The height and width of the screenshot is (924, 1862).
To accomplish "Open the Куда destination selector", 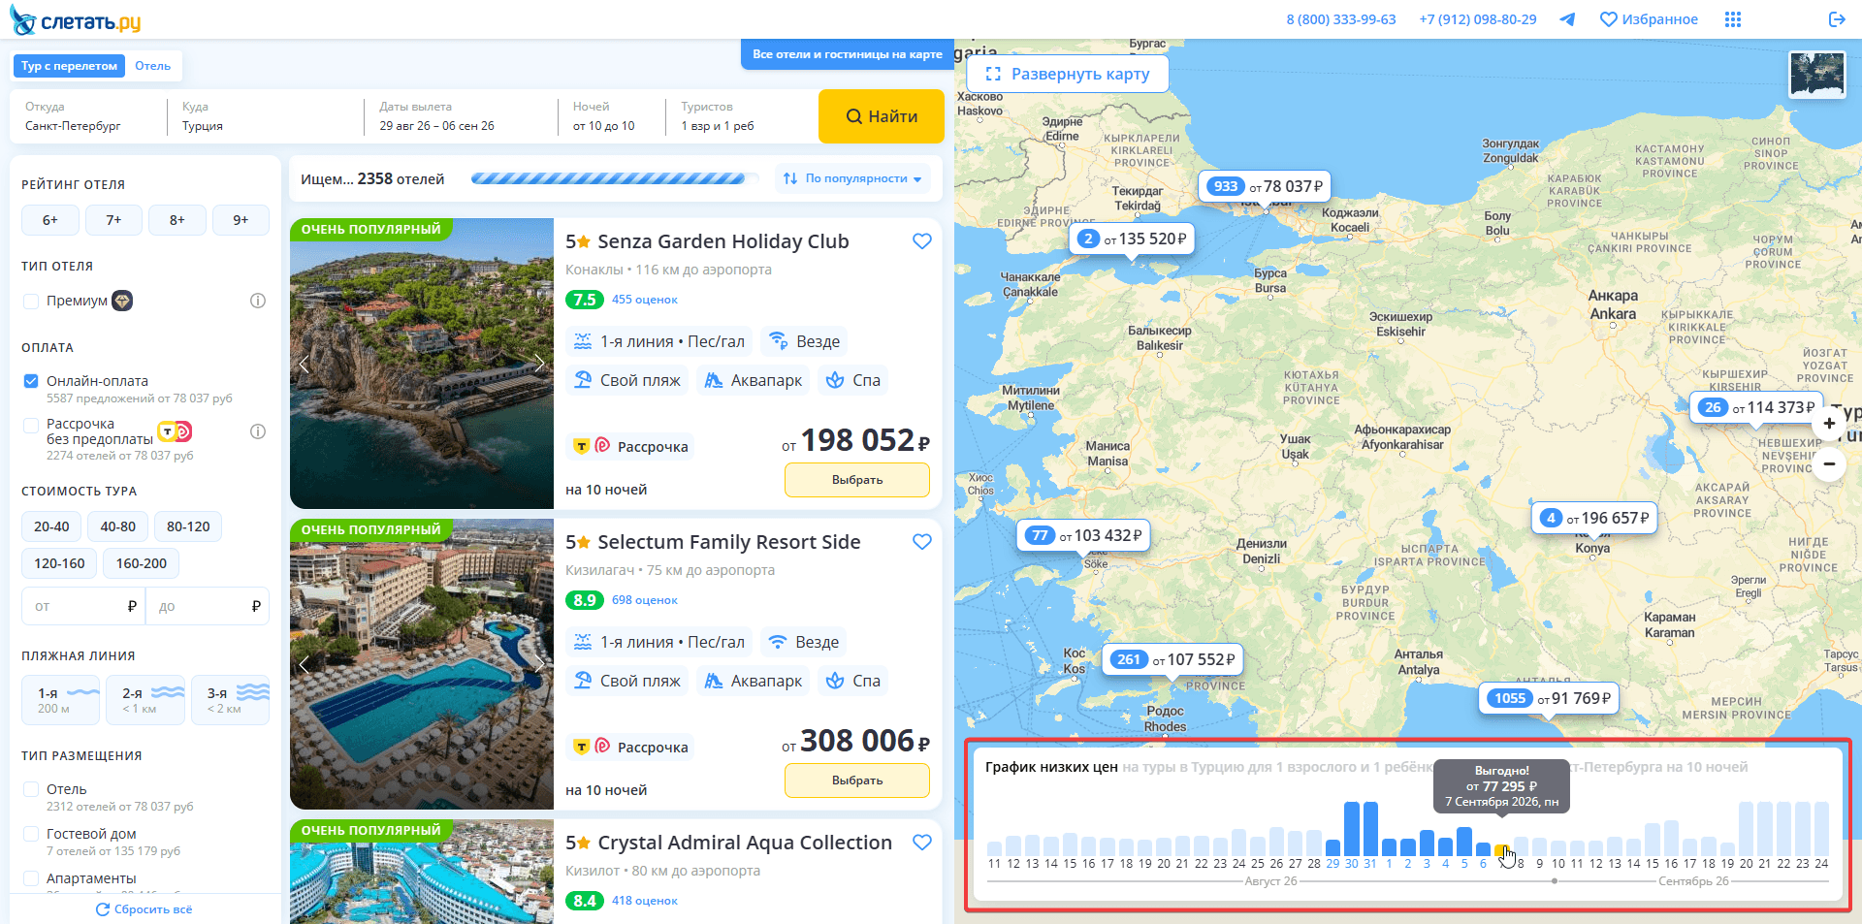I will point(264,116).
